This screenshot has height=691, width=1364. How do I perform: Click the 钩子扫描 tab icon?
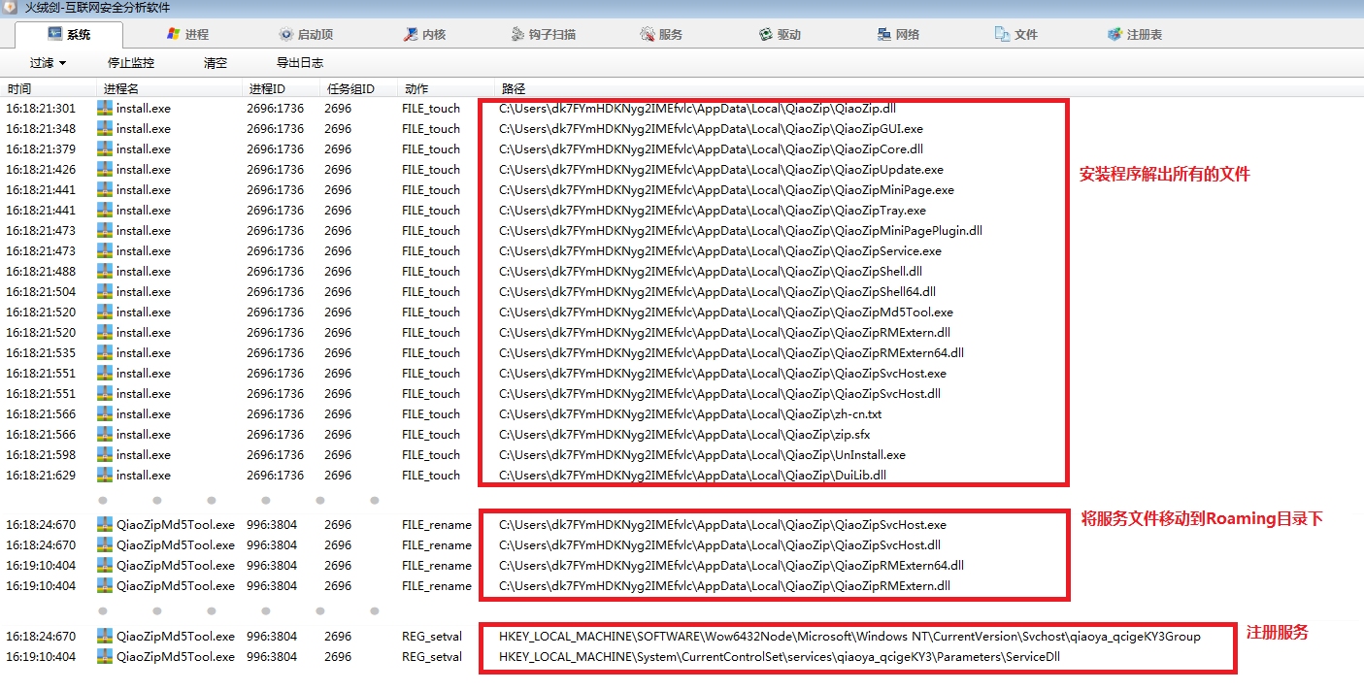click(x=519, y=34)
